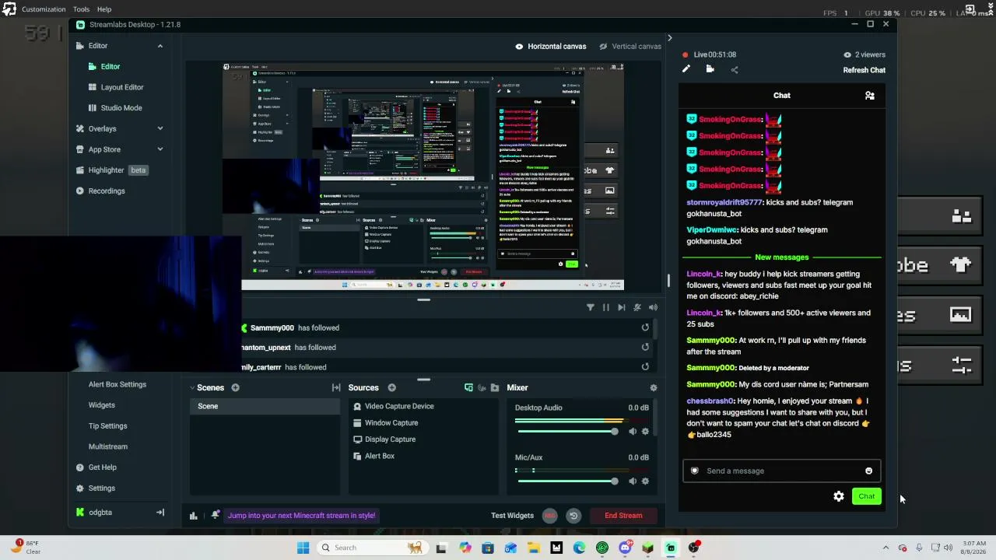Open the chat user list icon
The width and height of the screenshot is (996, 560).
click(870, 96)
